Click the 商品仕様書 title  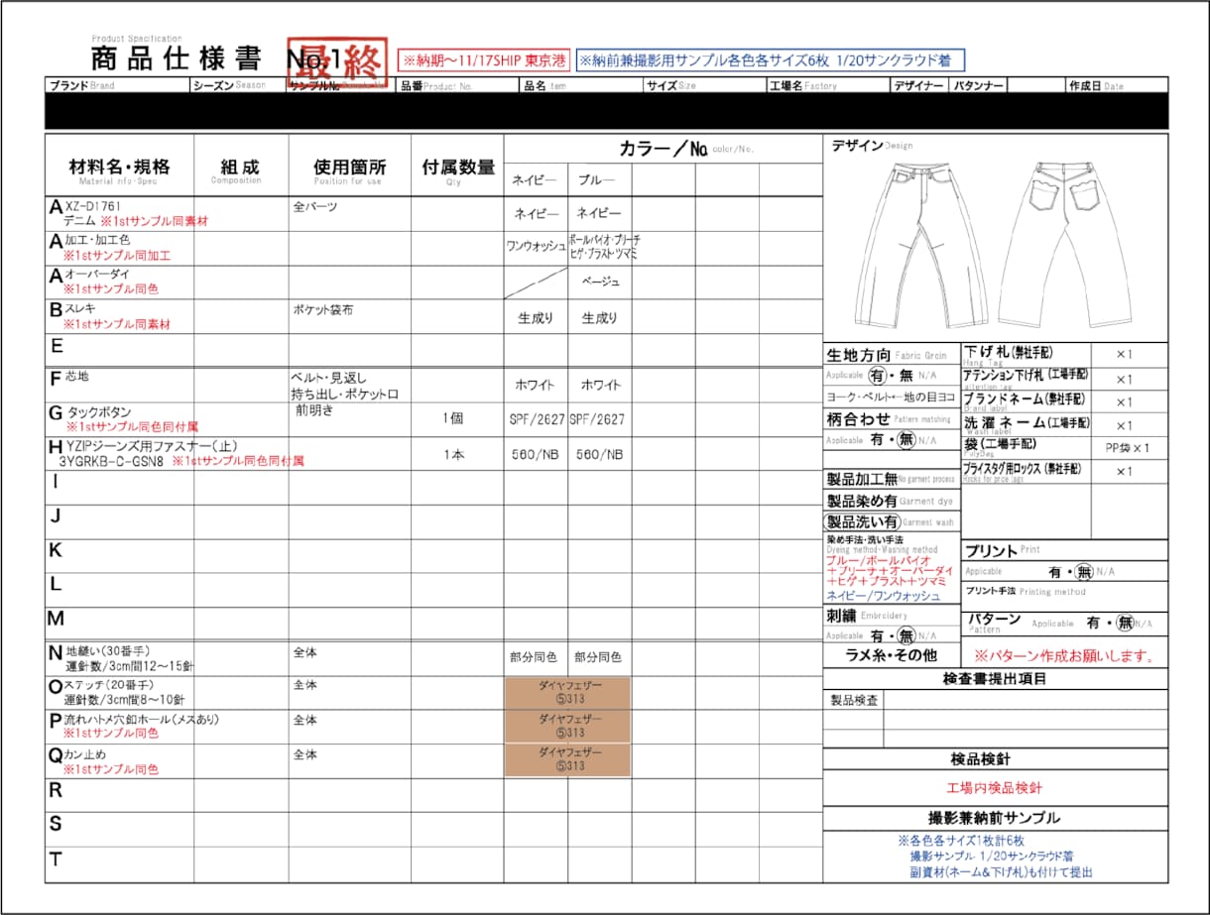tap(176, 59)
